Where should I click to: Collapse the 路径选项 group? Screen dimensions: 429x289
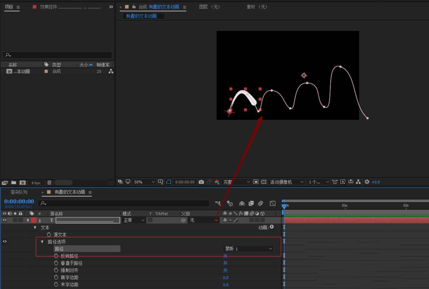42,242
